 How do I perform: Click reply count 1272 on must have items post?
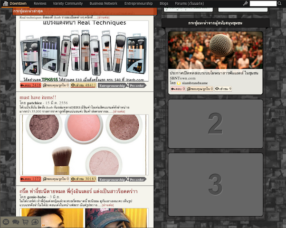point(31,180)
